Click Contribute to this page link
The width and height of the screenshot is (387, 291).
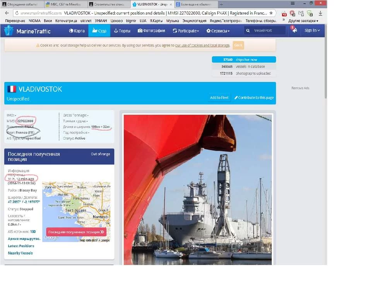coord(254,98)
